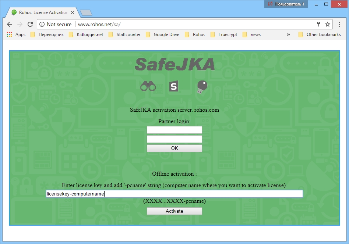Open the news bookmark folder
The width and height of the screenshot is (349, 244).
tap(251, 35)
